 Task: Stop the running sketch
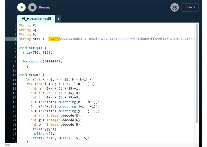click(32, 7)
